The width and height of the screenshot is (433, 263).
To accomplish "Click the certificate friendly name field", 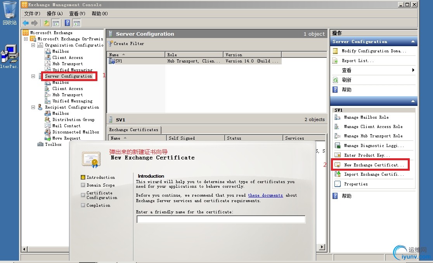I will tap(221, 220).
